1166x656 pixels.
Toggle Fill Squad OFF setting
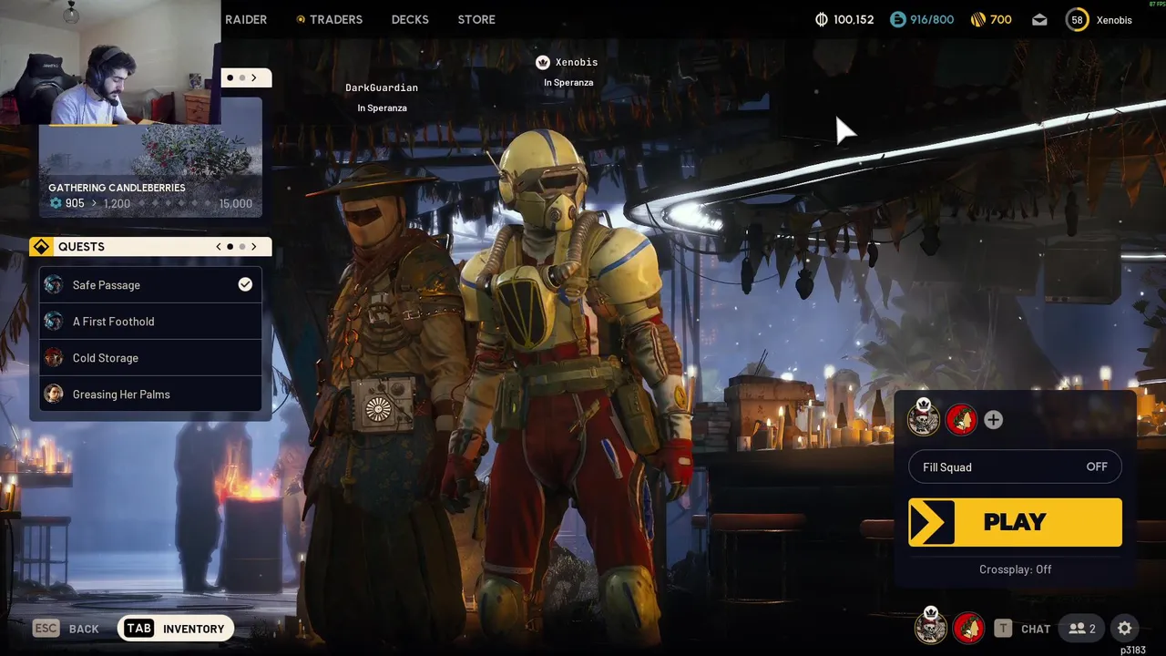click(1015, 467)
